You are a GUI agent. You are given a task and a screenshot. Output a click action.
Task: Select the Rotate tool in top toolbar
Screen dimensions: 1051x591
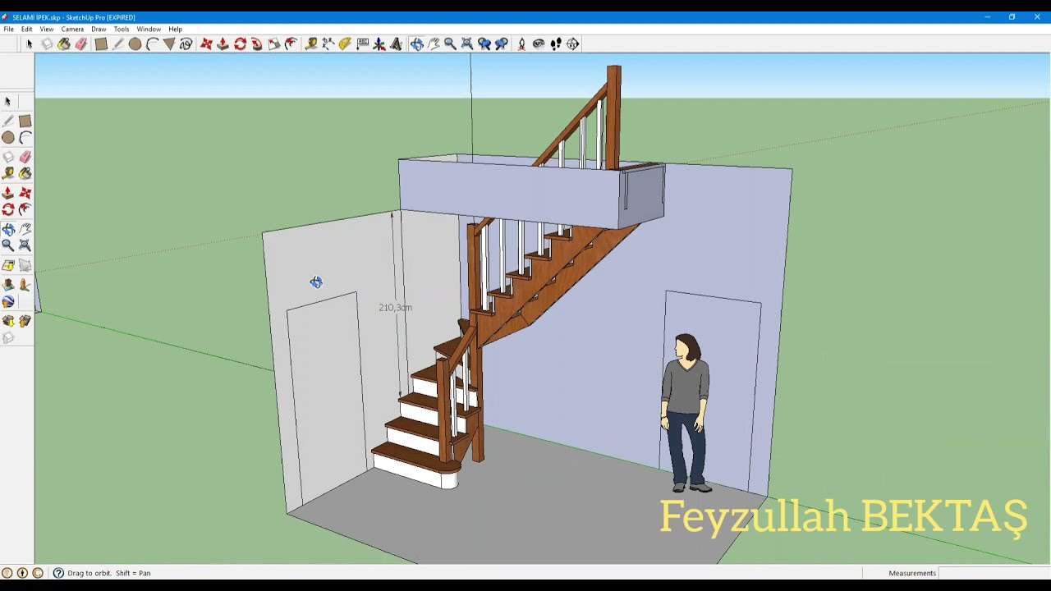(240, 44)
